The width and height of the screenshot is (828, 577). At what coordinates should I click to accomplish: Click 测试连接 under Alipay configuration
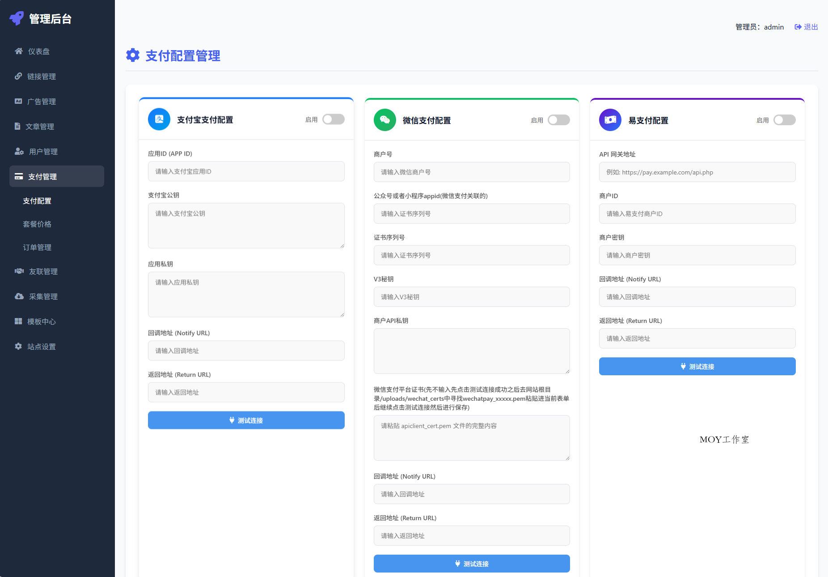(x=246, y=420)
